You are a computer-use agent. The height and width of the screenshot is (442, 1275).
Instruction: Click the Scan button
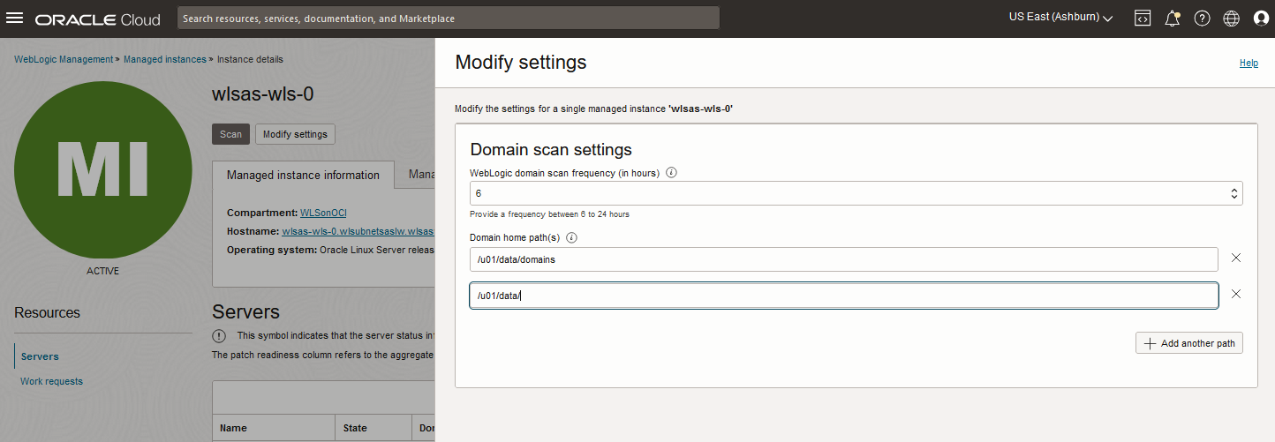point(230,134)
